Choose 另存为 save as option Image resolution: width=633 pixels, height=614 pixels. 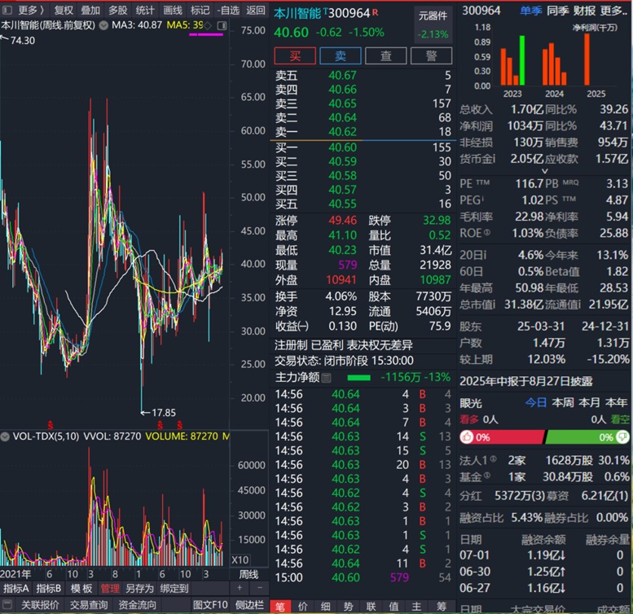pos(139,589)
